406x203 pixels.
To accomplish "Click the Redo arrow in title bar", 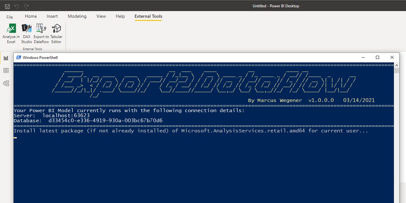I will [26, 6].
